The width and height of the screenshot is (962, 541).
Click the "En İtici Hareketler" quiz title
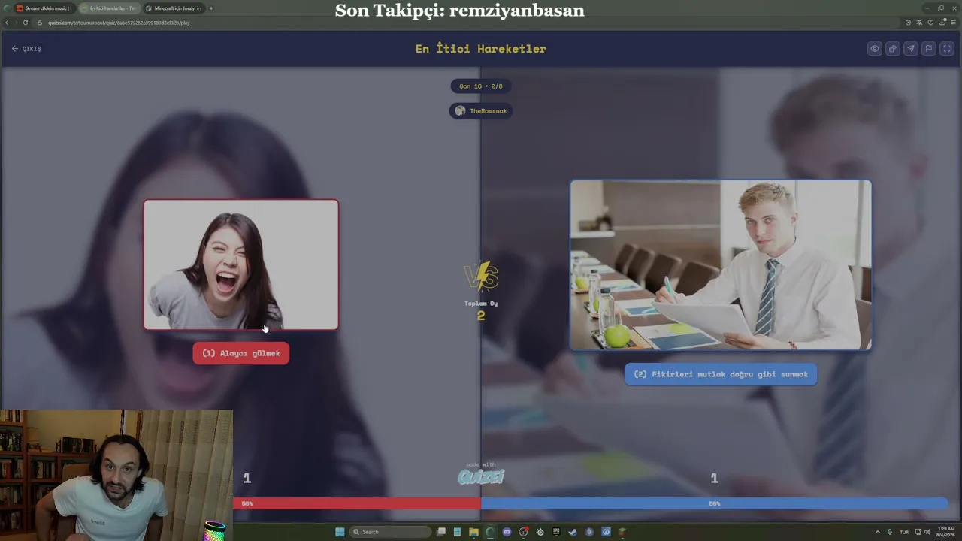[x=481, y=49]
